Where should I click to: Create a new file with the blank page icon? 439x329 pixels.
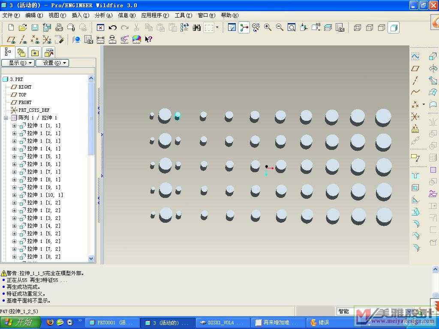click(11, 27)
